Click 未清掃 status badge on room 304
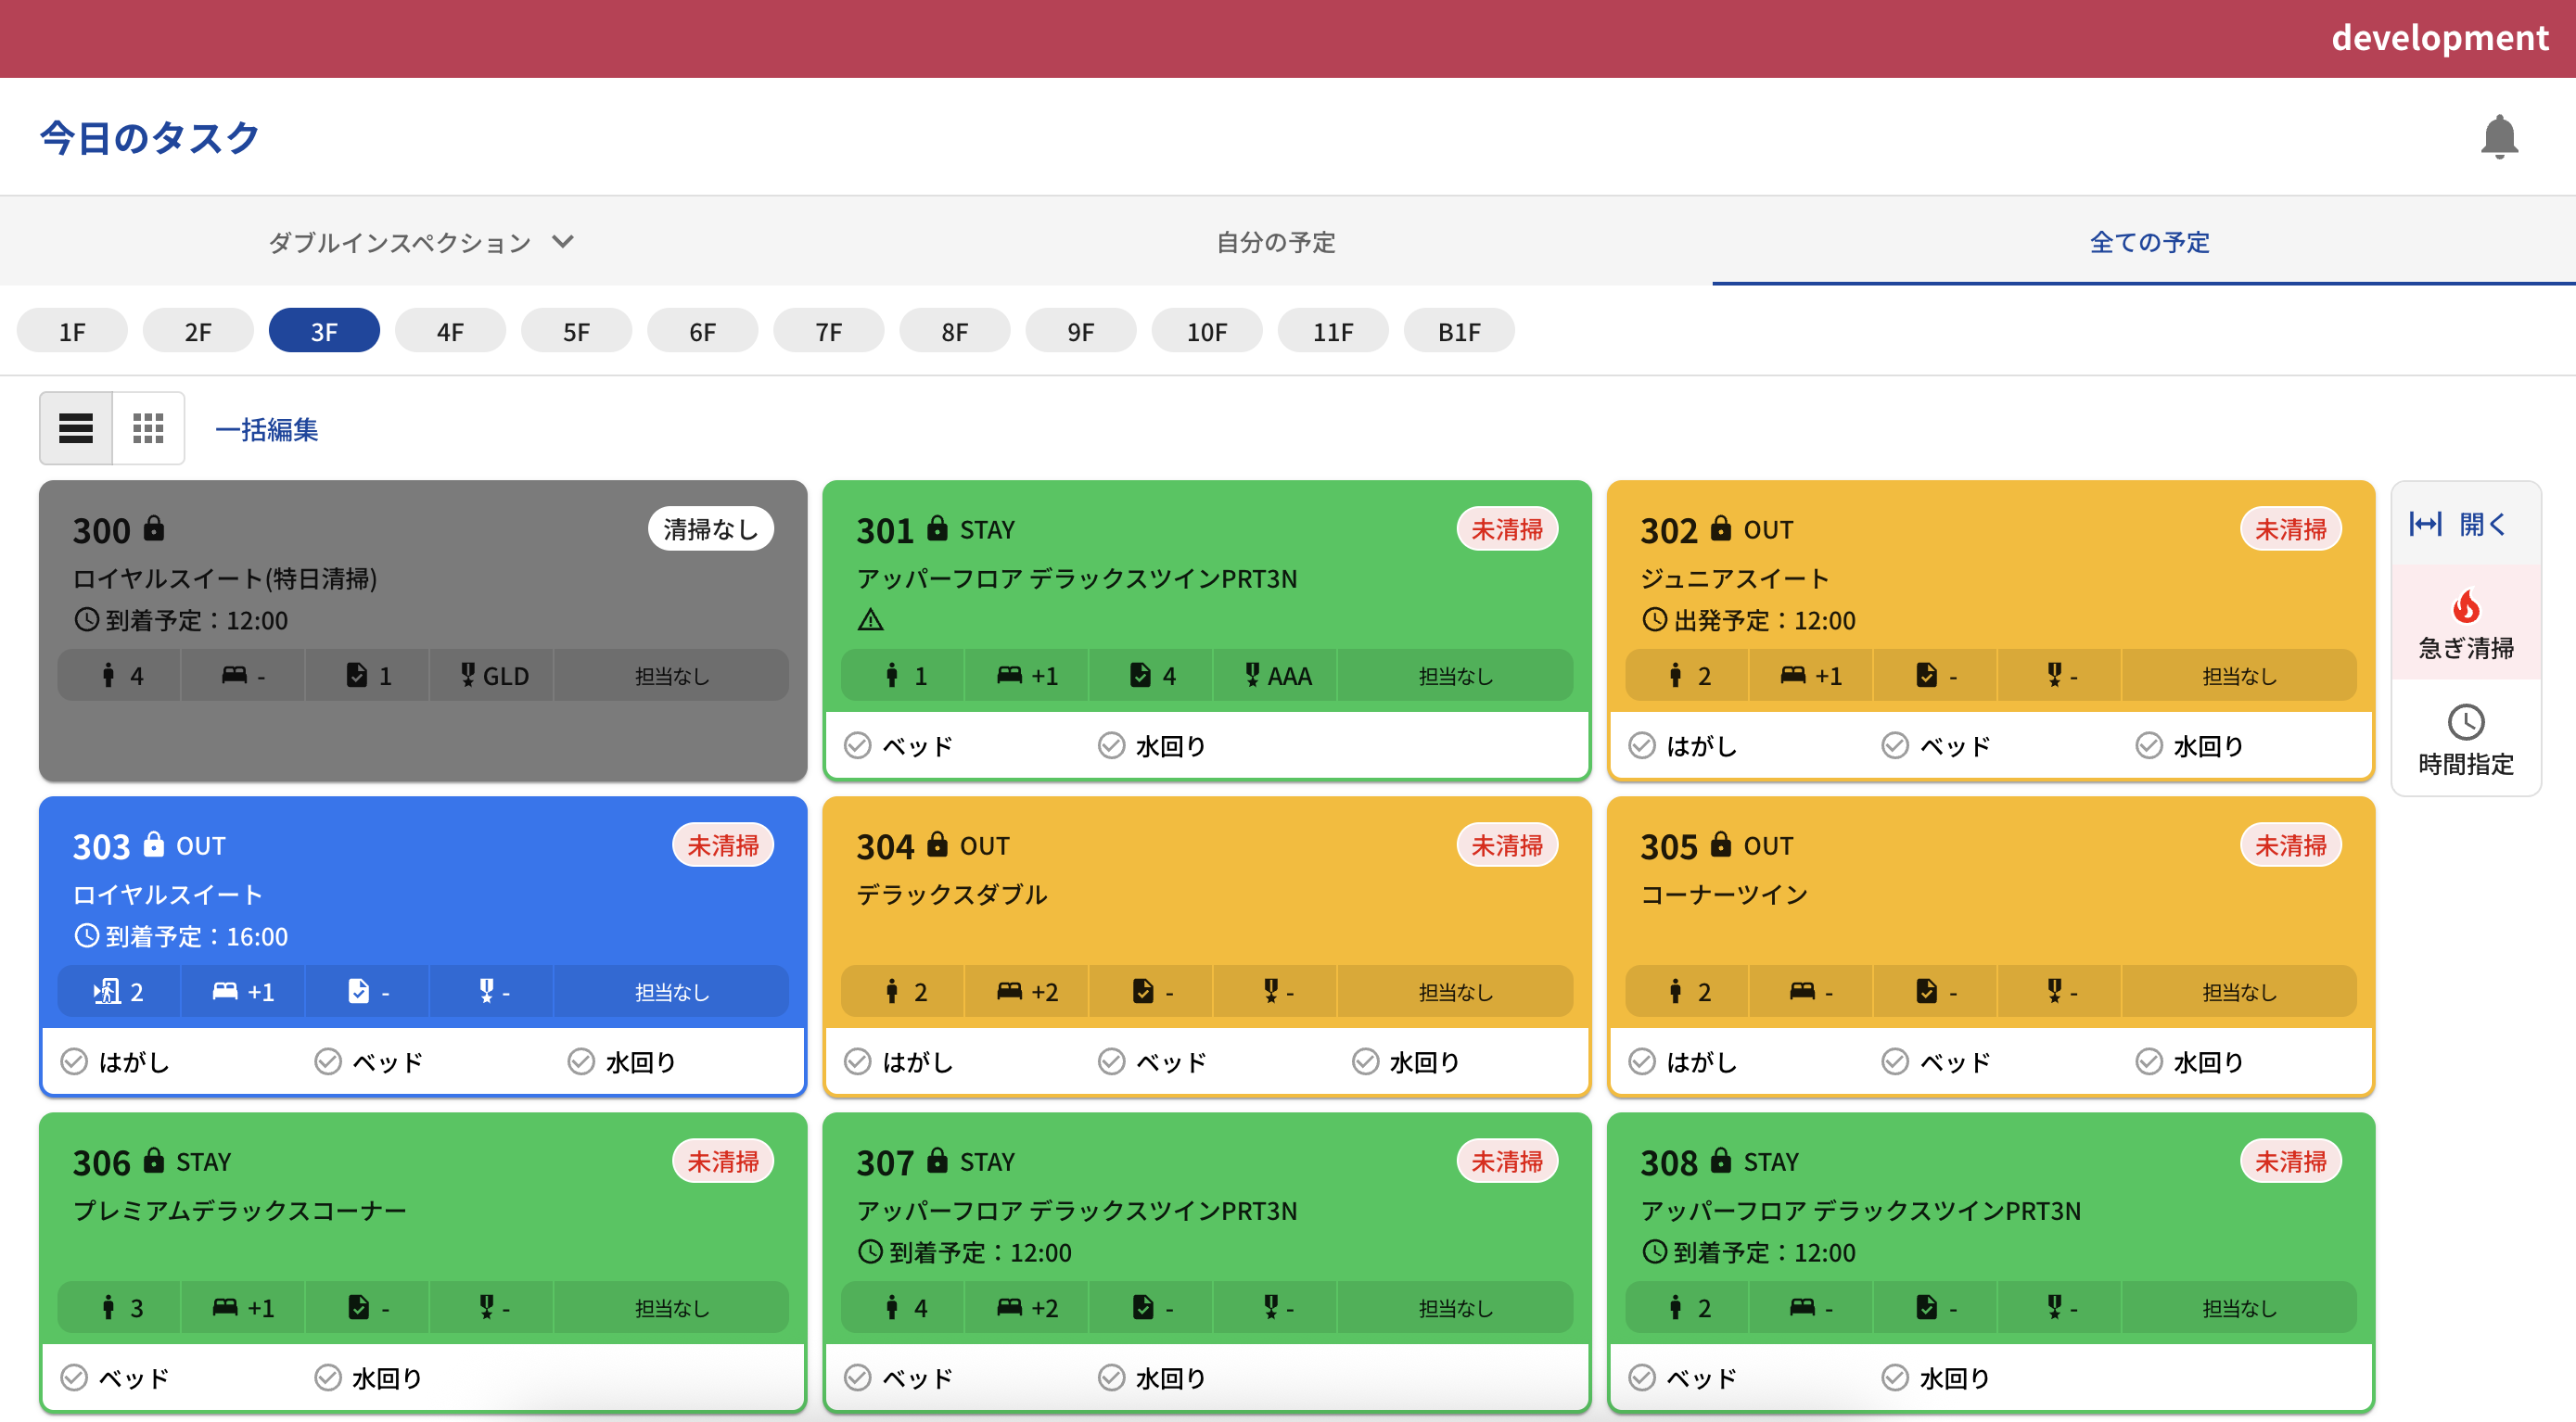 [1506, 846]
